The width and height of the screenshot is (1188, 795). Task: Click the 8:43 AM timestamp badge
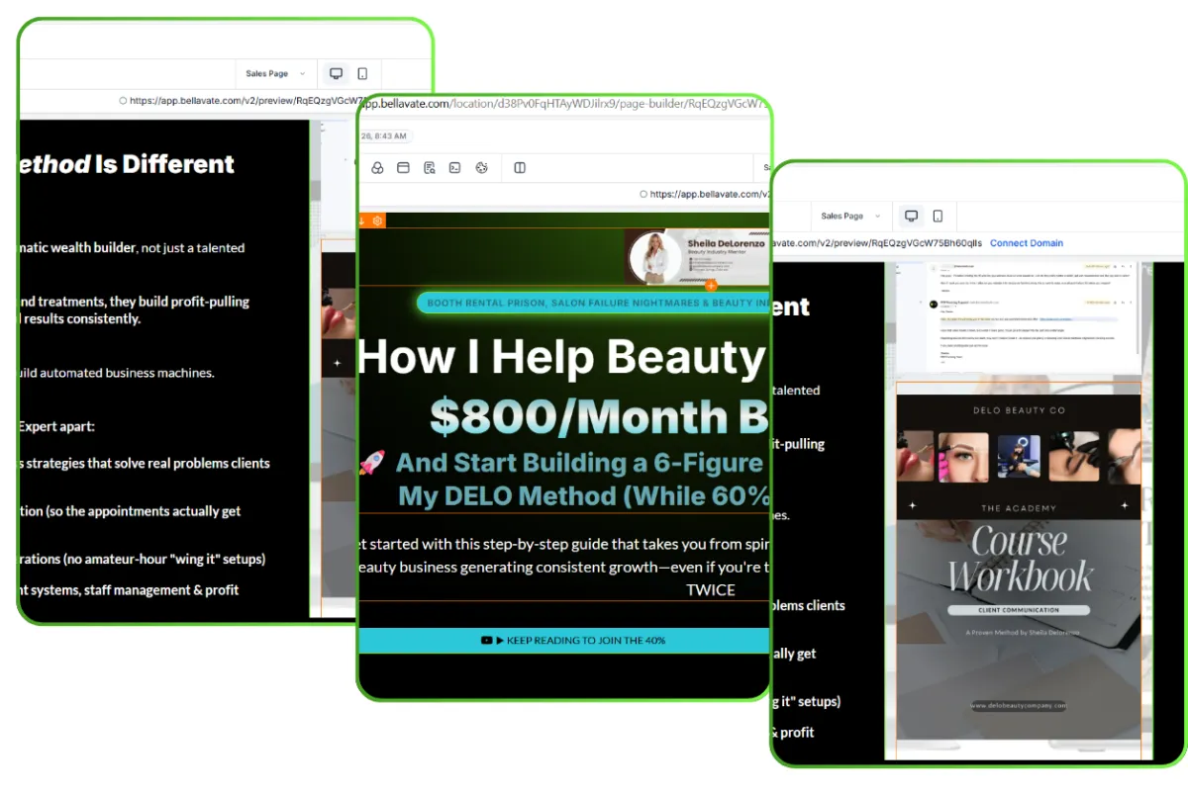pos(386,135)
